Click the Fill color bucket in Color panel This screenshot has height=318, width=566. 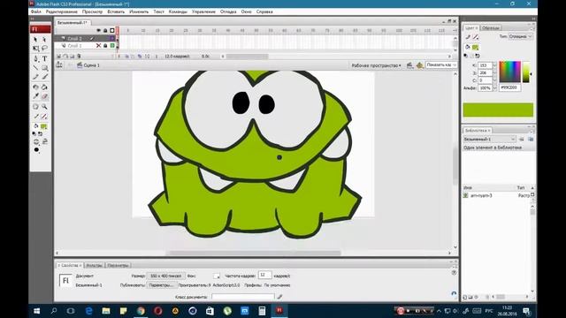468,47
